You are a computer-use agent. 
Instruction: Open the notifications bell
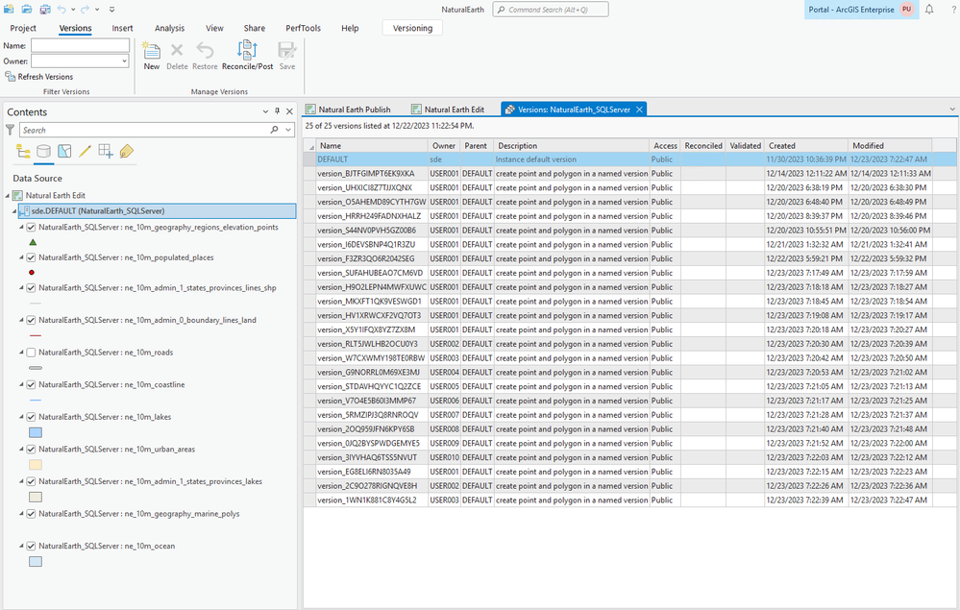(x=929, y=10)
